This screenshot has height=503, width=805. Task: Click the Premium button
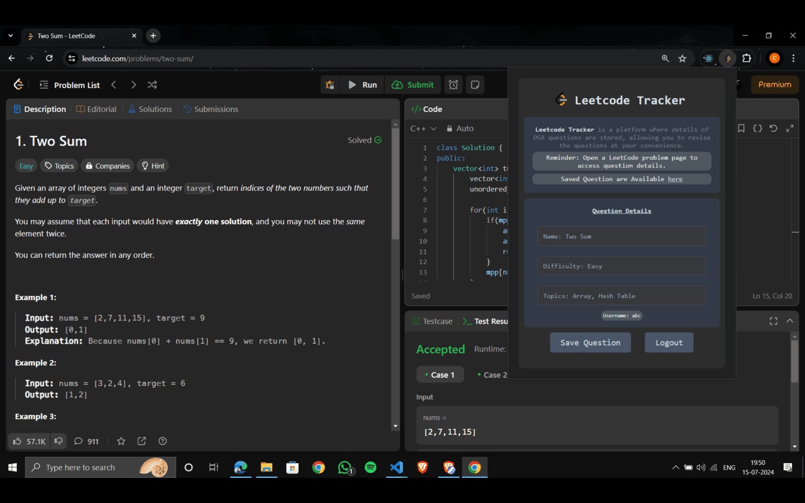pyautogui.click(x=775, y=84)
